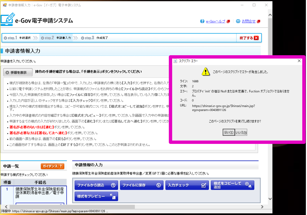Click the horizontal scrollbar thumb

coord(72,207)
